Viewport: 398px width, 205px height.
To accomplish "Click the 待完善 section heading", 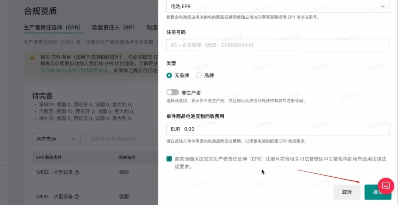I will point(43,96).
